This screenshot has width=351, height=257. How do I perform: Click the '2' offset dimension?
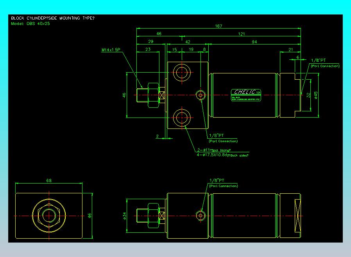tap(158, 136)
